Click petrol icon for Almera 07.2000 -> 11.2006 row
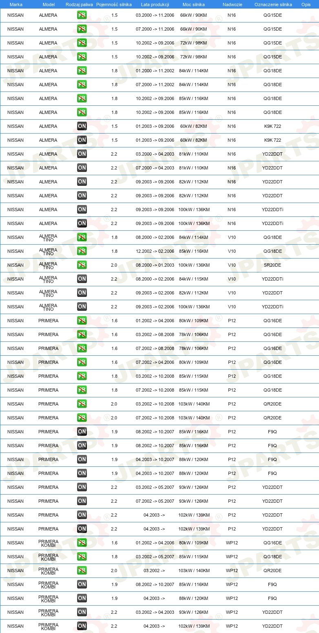Viewport: 319px width, 633px height. pos(82,29)
